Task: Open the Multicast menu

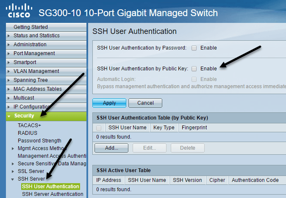Action: pyautogui.click(x=46, y=98)
